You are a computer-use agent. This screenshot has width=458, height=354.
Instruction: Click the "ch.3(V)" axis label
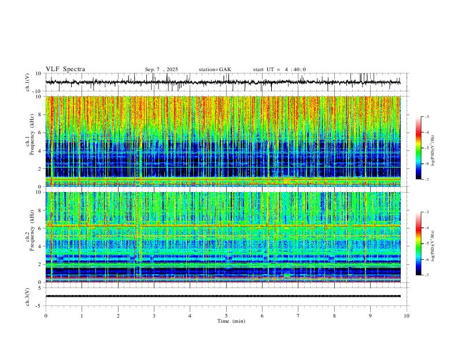(28, 297)
